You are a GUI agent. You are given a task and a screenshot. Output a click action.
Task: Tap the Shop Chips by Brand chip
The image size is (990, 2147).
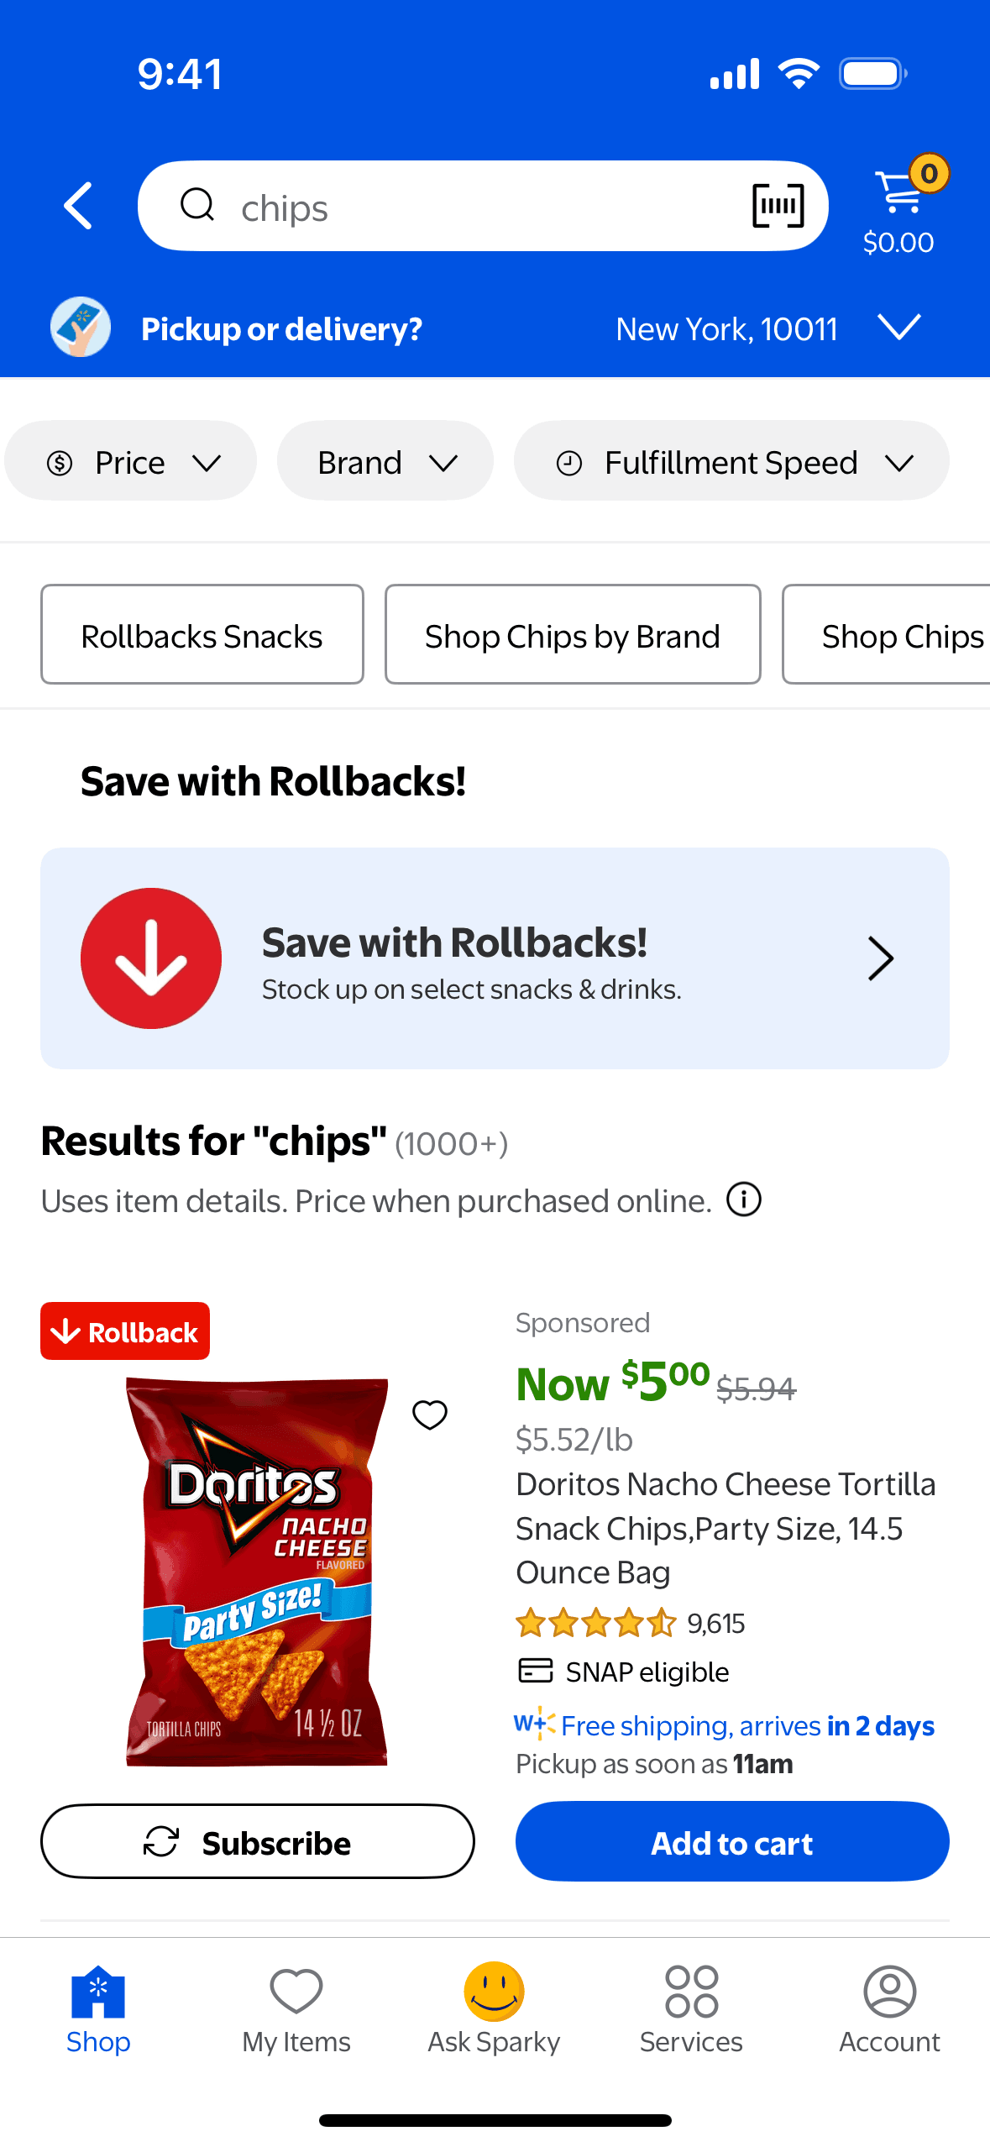[x=573, y=635]
